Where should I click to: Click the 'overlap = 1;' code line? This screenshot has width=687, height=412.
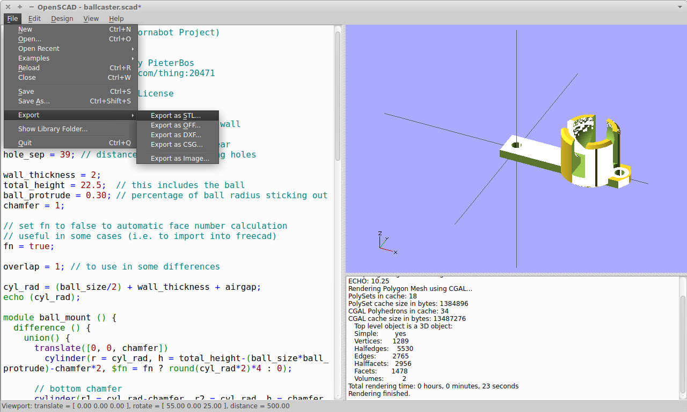coord(112,267)
